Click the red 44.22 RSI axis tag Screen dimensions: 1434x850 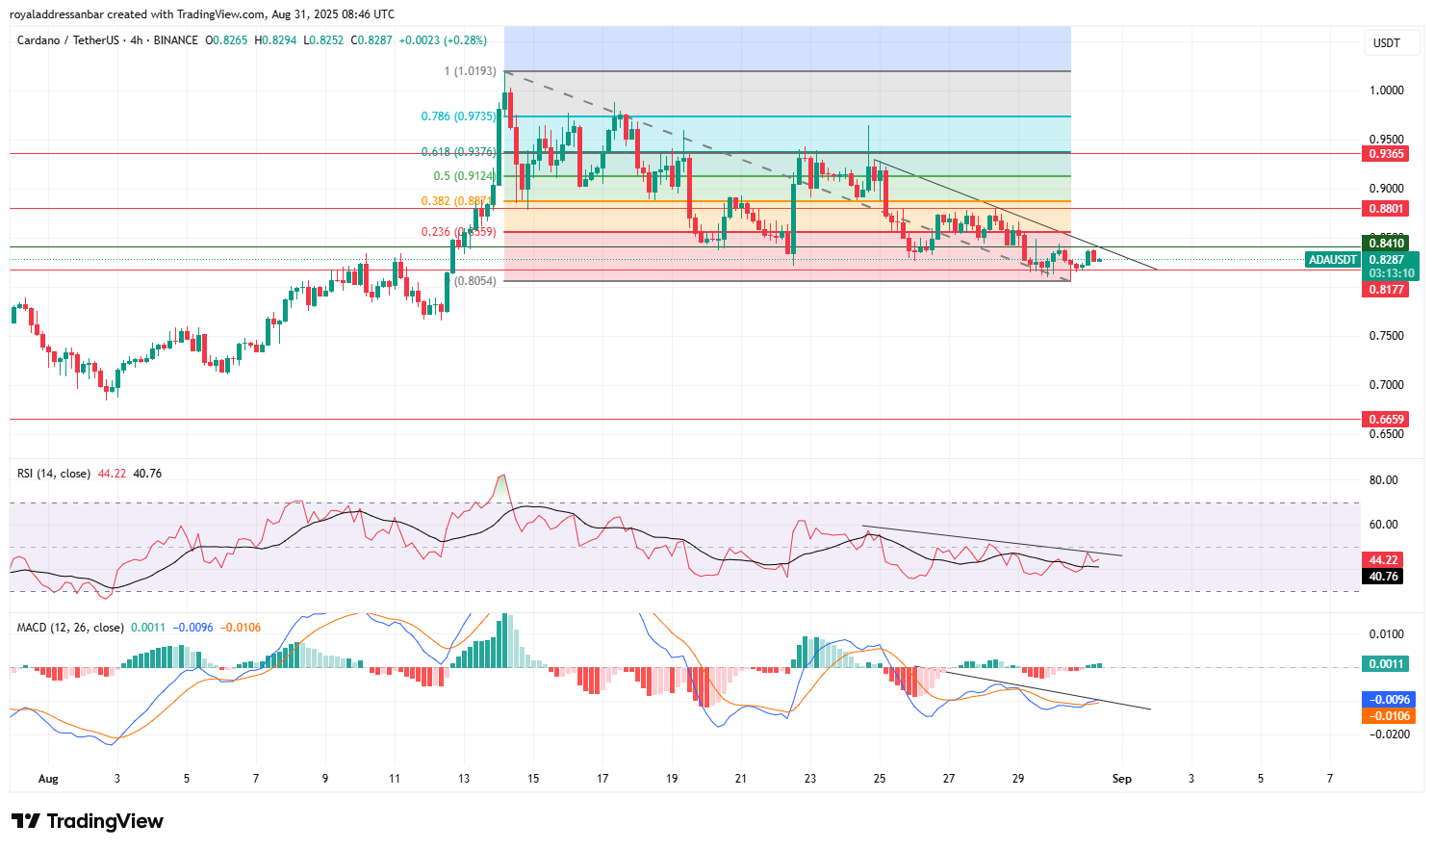click(x=1383, y=560)
